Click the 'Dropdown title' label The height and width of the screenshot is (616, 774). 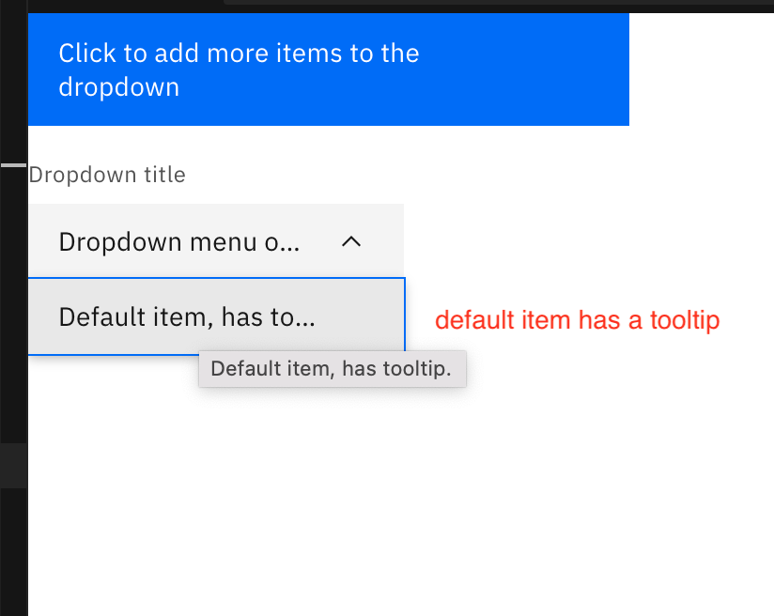coord(106,175)
